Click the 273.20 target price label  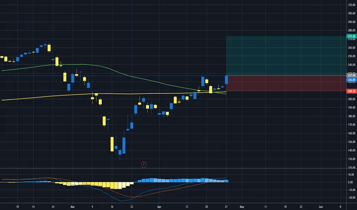click(352, 36)
